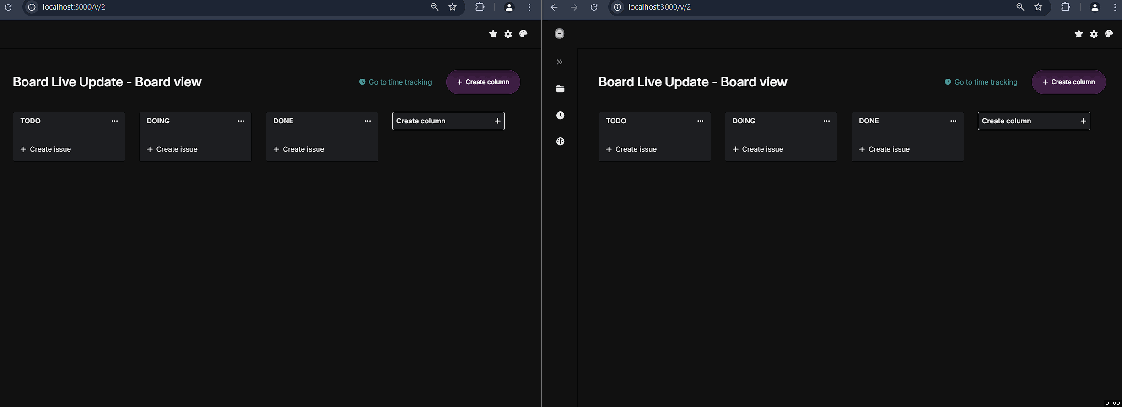Click the board heading text in right window
This screenshot has height=407, width=1122.
[x=693, y=82]
